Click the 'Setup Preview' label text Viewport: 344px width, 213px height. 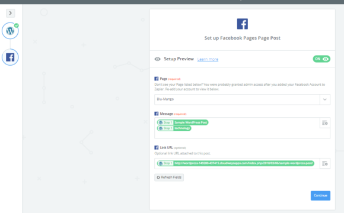tap(179, 59)
